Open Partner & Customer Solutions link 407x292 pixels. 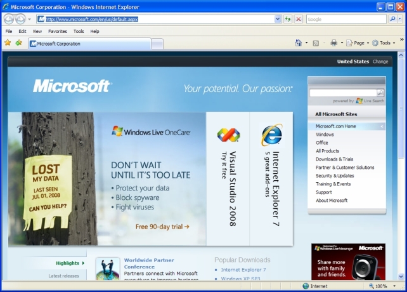pyautogui.click(x=345, y=168)
